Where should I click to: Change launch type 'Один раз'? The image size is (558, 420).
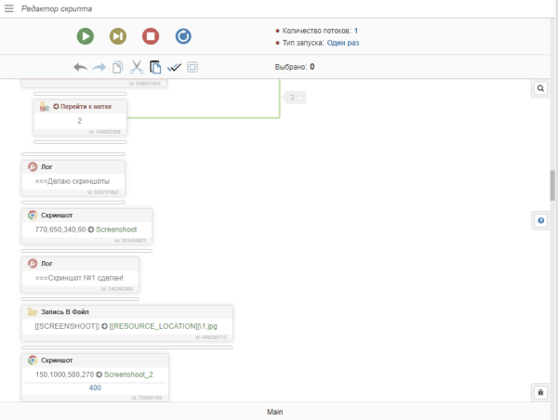click(342, 43)
